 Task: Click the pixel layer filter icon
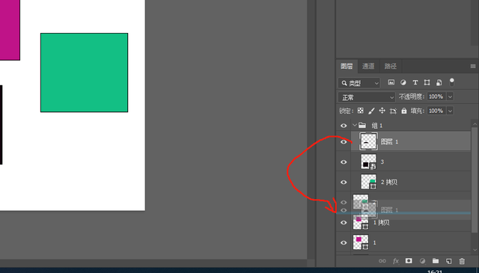tap(391, 82)
